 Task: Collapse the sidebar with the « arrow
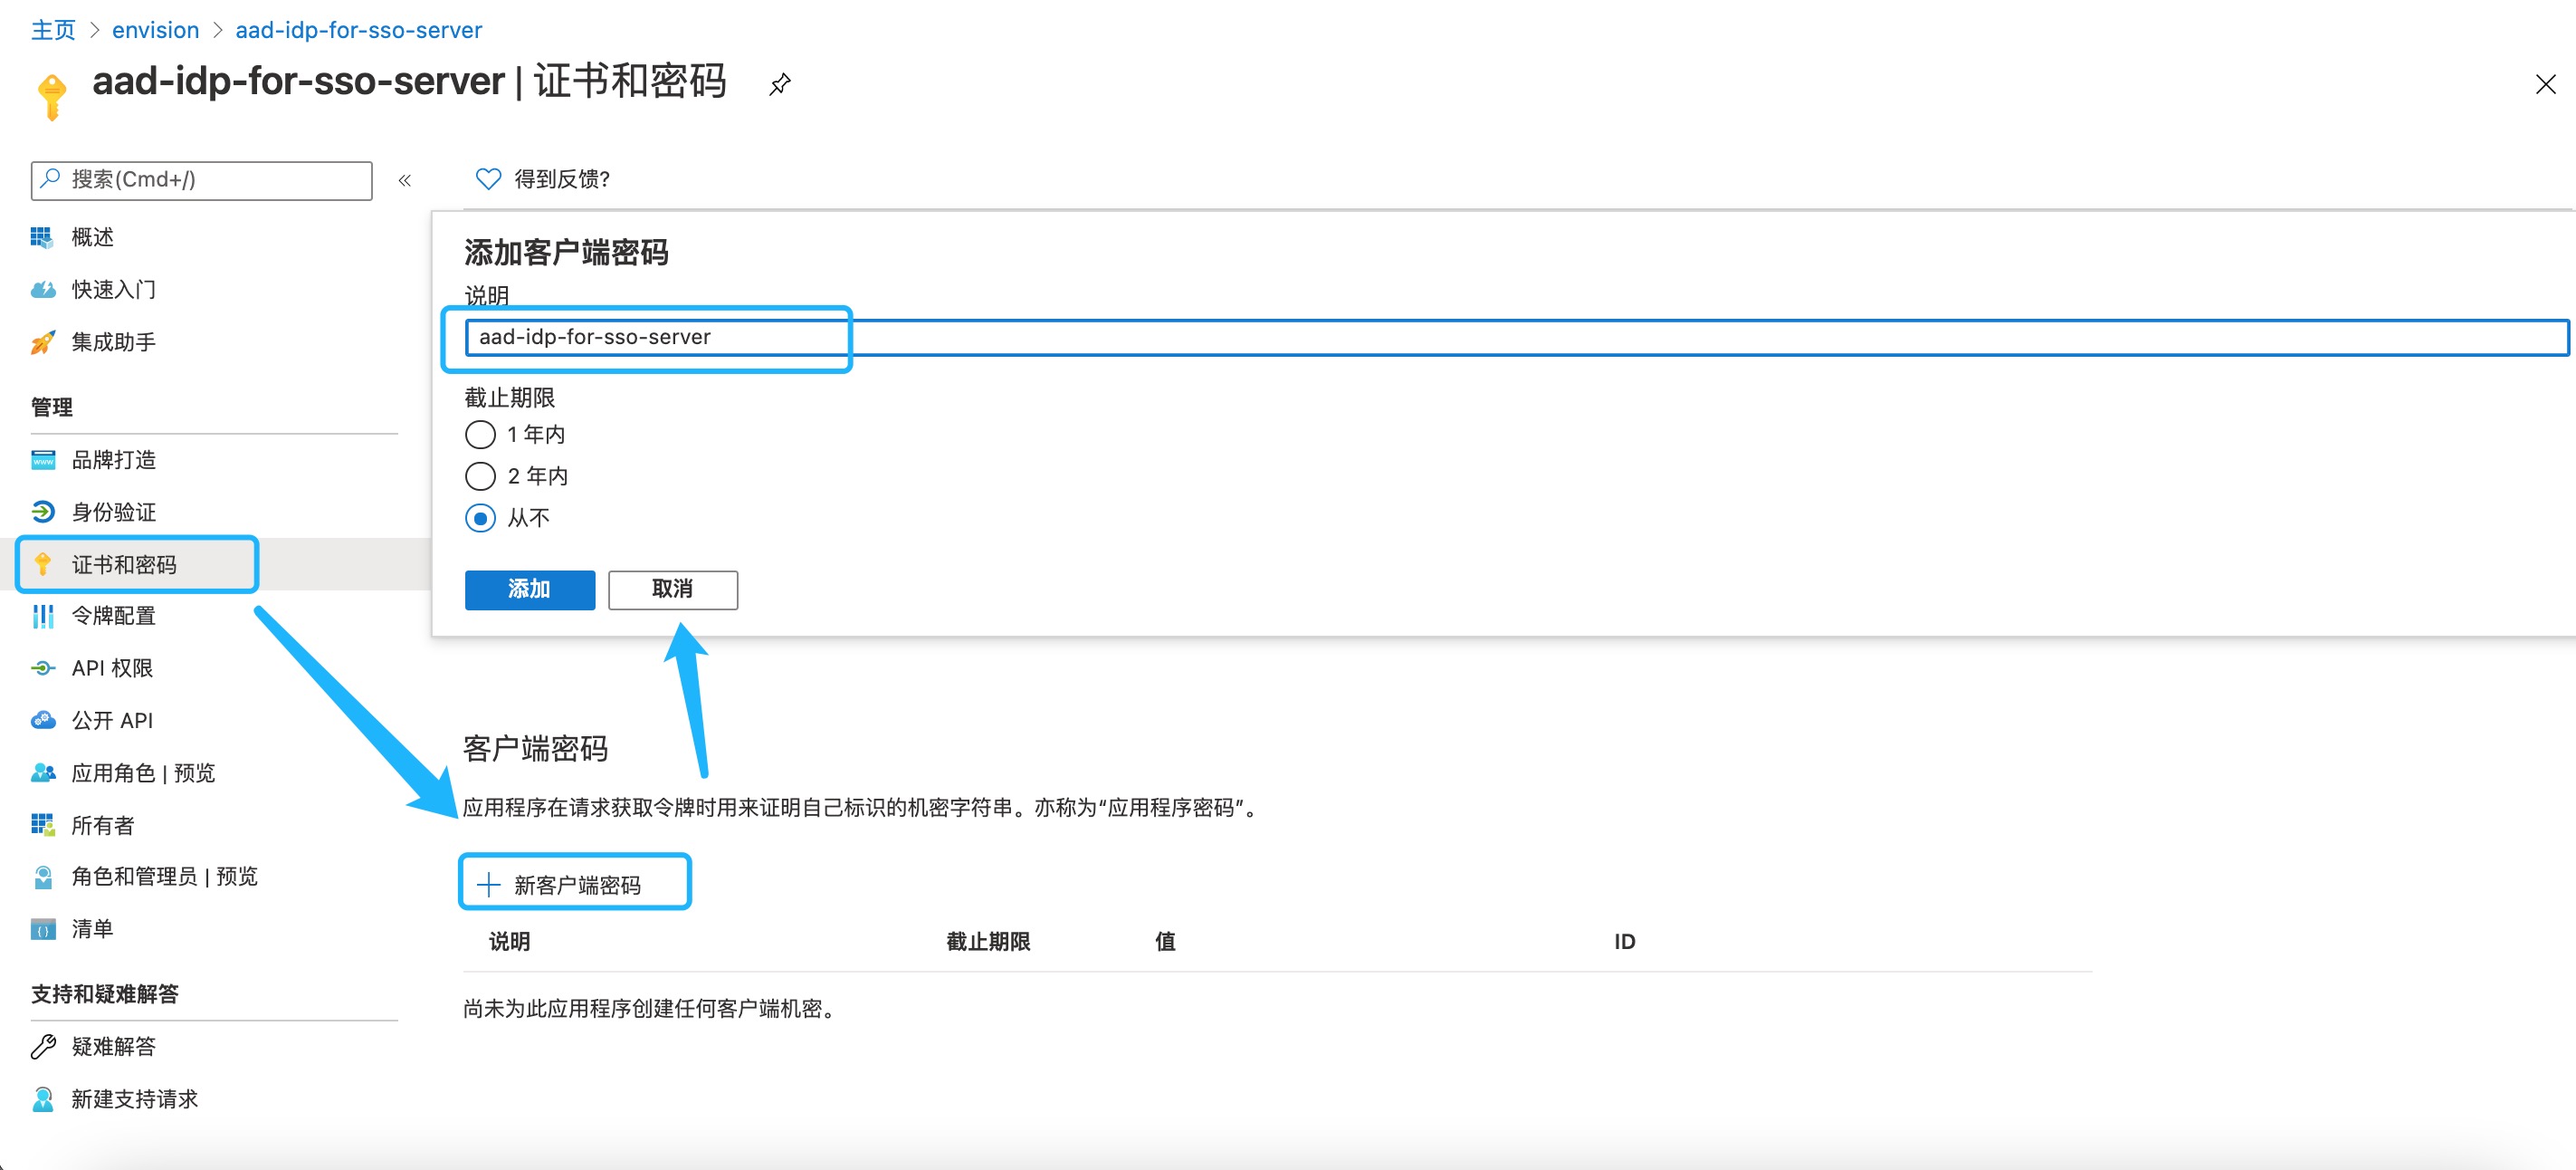coord(406,181)
